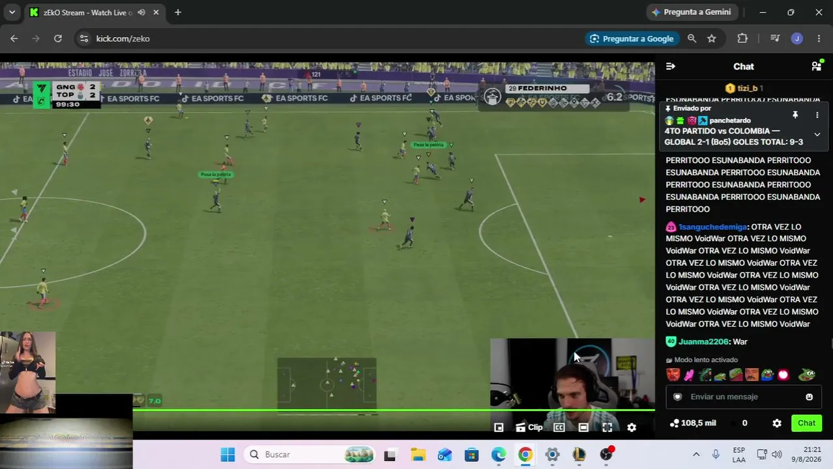
Task: Insert the pink orb quick emote
Action: pos(783,375)
